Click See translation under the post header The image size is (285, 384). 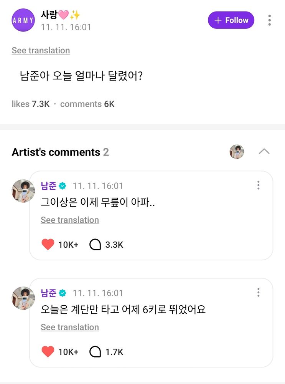coord(41,50)
